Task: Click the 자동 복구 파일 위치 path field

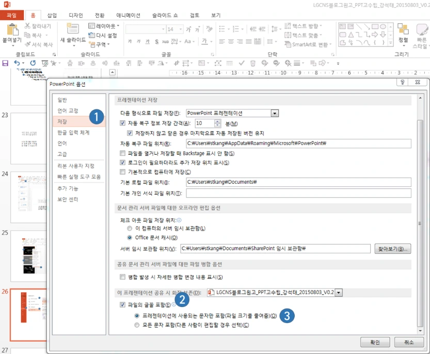Action: point(298,143)
